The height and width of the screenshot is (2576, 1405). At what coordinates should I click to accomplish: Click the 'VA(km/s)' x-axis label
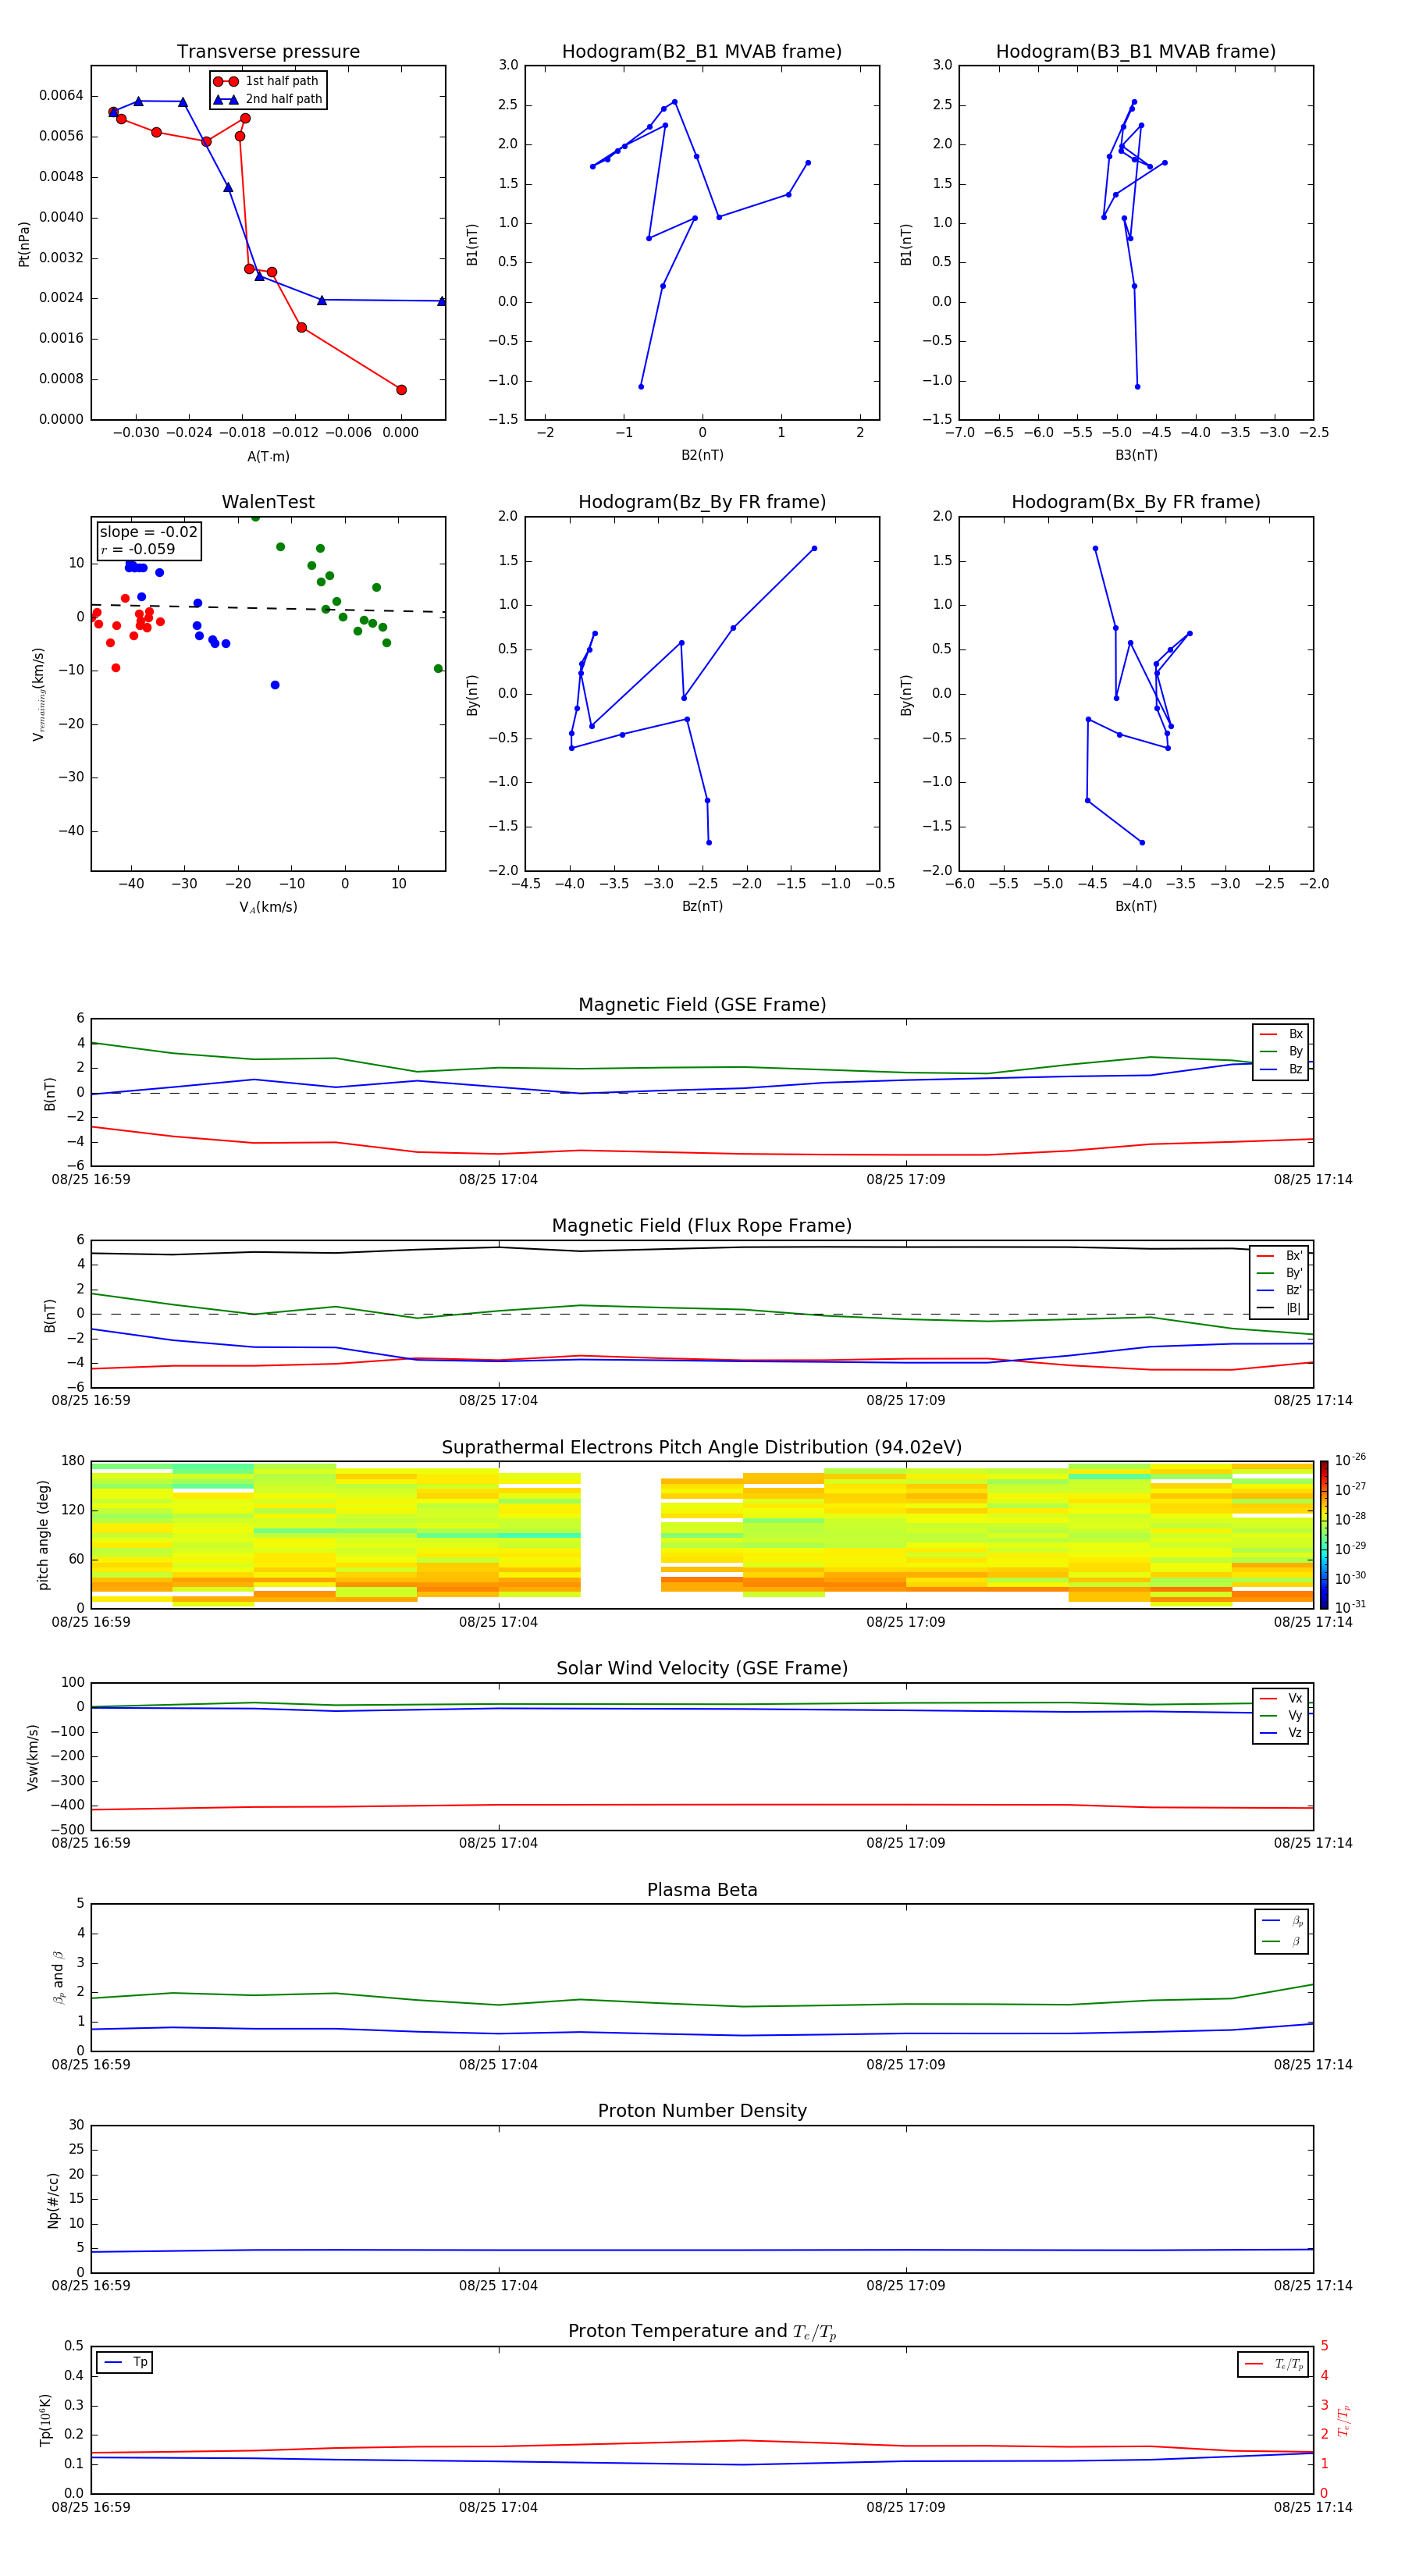pos(268,907)
